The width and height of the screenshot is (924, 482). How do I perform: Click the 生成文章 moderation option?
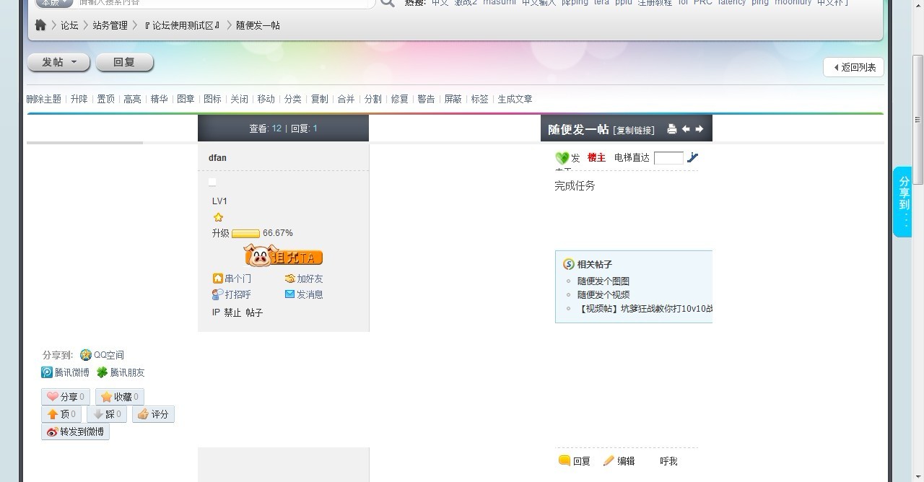tap(515, 99)
